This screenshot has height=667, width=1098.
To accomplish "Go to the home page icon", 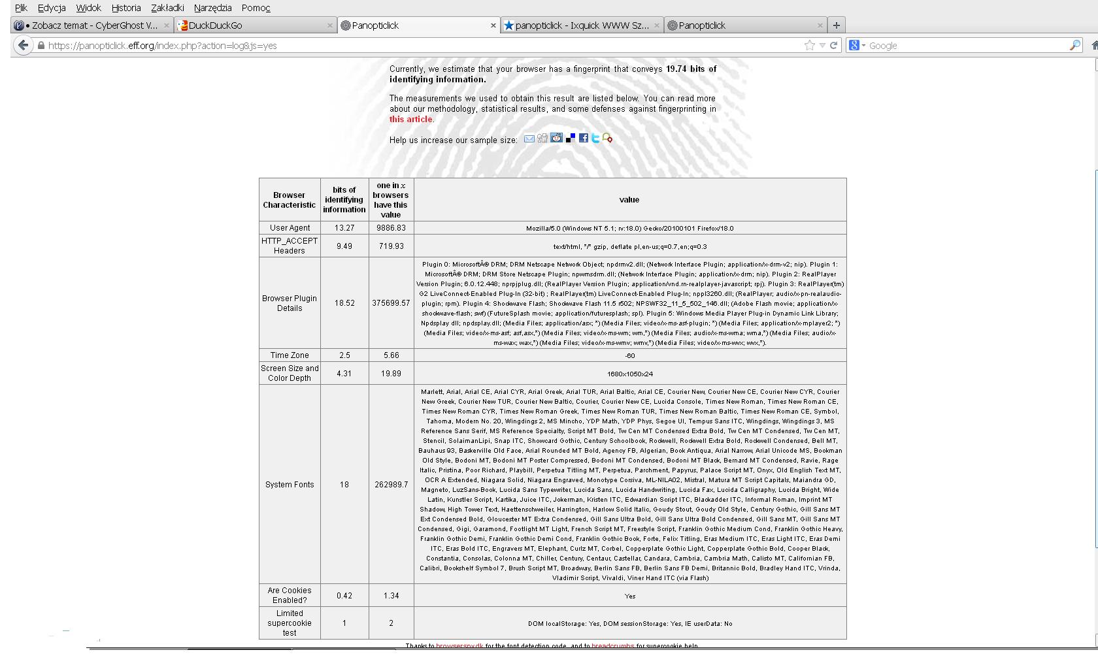I will [x=1094, y=45].
